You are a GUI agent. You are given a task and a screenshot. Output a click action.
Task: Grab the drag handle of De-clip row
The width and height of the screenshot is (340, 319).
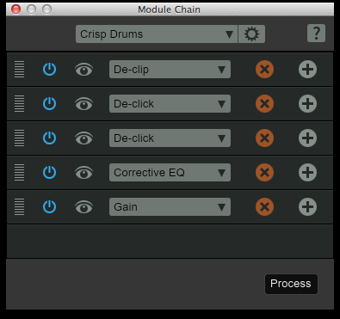[x=19, y=70]
